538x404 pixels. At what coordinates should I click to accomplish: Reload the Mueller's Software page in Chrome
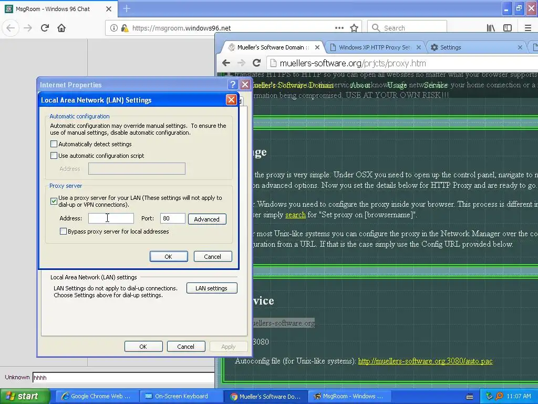256,63
